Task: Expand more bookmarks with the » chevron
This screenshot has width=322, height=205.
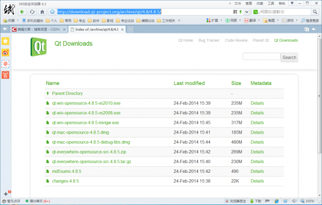Action: pos(179,20)
